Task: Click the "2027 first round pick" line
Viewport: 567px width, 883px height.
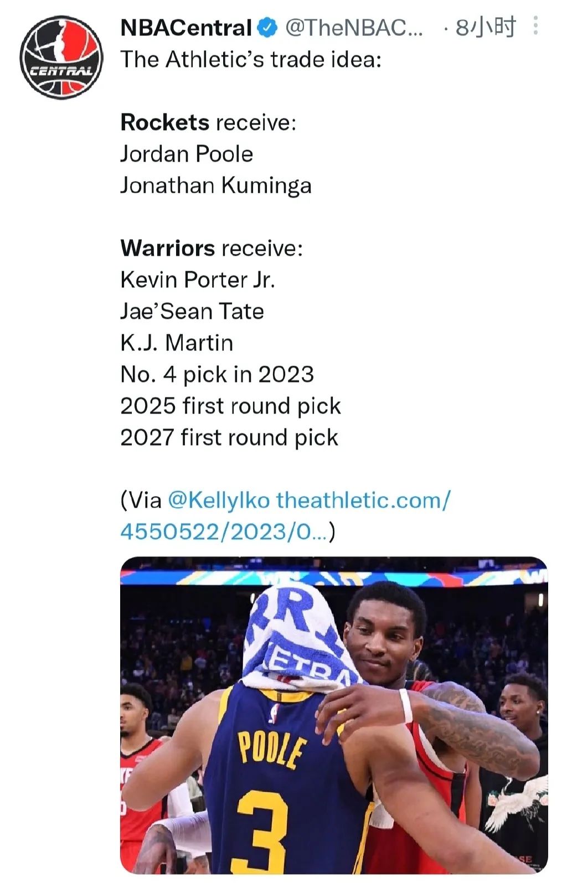Action: coord(229,437)
